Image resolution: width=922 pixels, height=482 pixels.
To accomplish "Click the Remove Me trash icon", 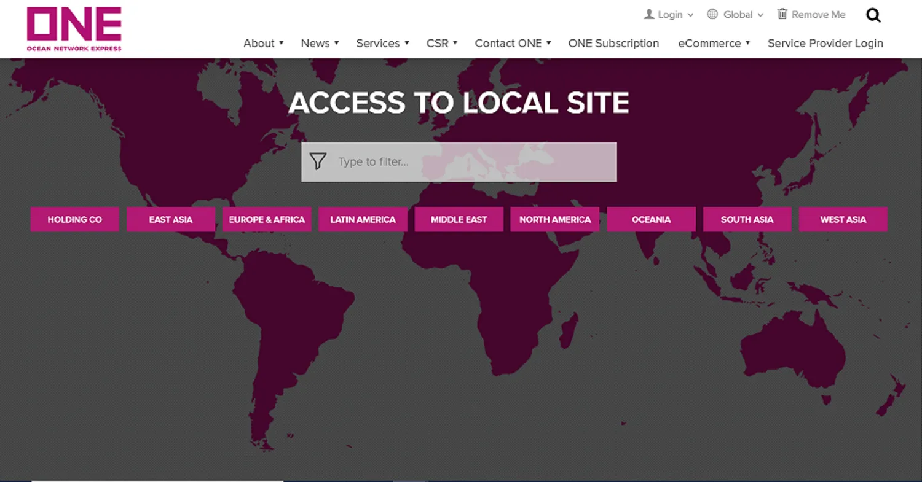I will (782, 14).
